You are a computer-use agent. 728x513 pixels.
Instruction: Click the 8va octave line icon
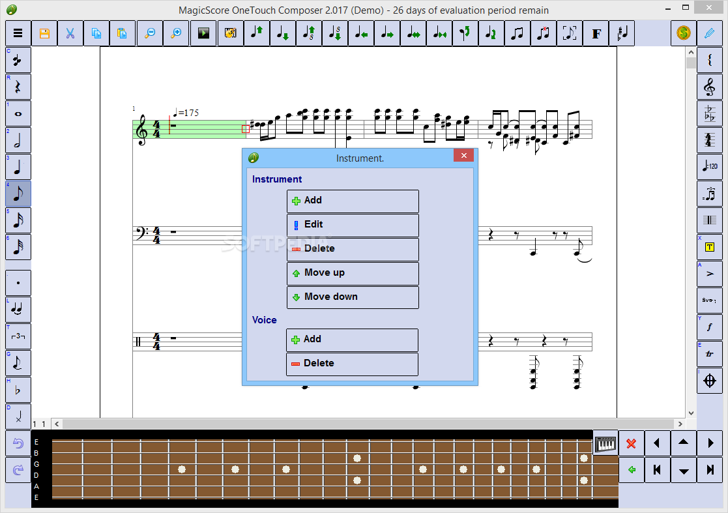coord(710,300)
